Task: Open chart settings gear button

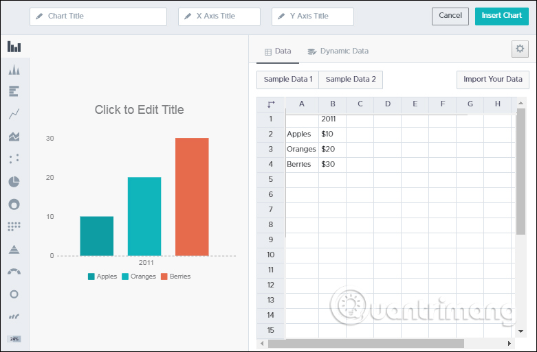Action: [520, 49]
